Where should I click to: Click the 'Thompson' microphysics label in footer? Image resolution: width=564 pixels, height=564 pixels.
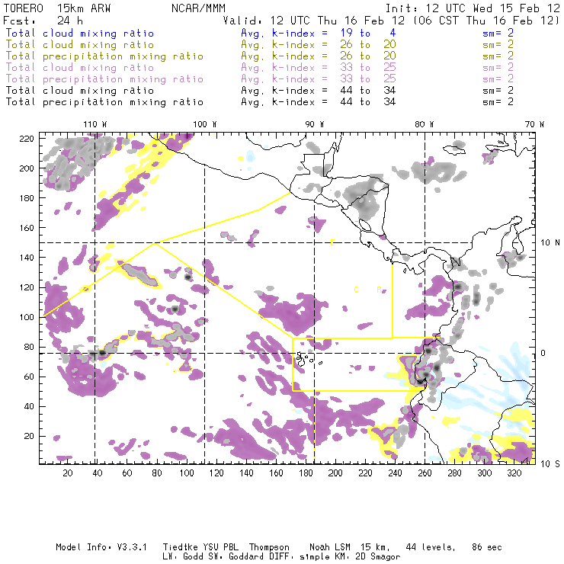pos(269,547)
